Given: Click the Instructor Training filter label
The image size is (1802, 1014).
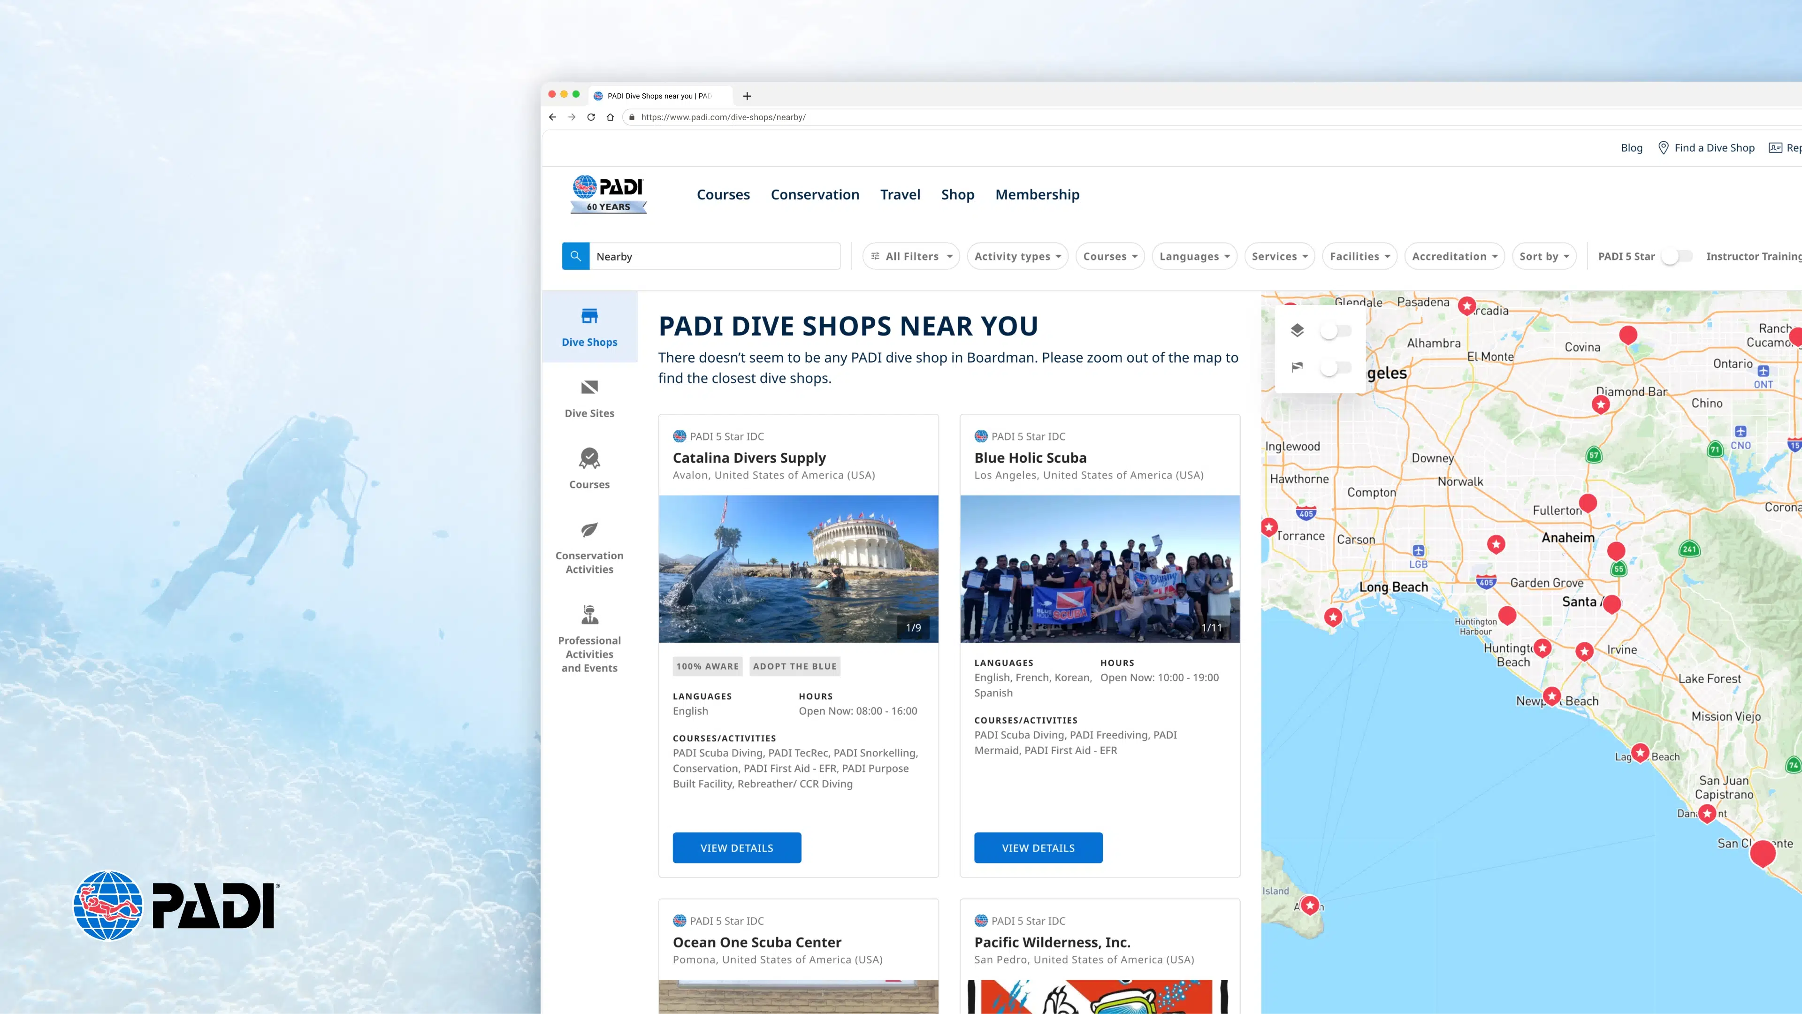Looking at the screenshot, I should [1753, 257].
